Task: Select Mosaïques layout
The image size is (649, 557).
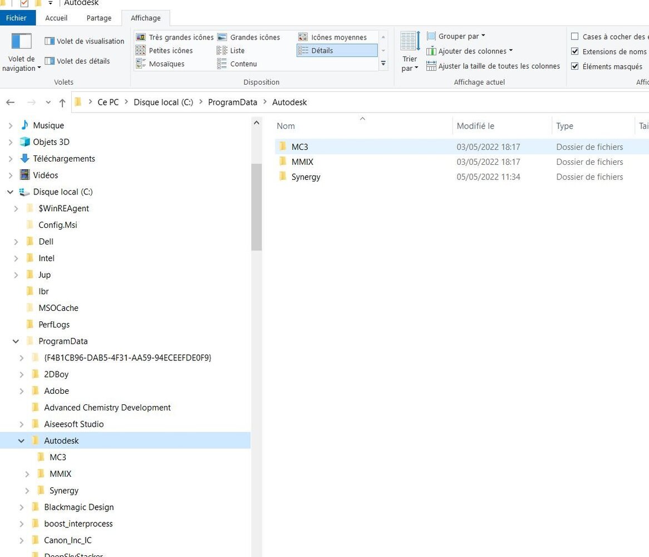Action: pos(160,63)
